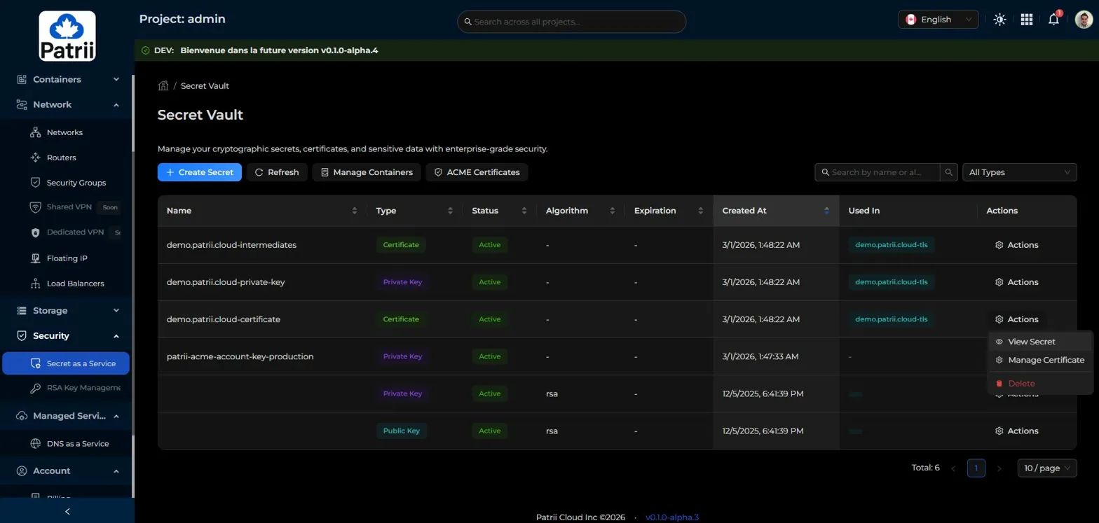Image resolution: width=1099 pixels, height=523 pixels.
Task: Click demo.patrii.cloud-tls tag in intermediates row
Action: [x=891, y=245]
